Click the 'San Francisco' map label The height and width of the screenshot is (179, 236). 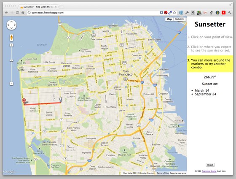click(126, 73)
